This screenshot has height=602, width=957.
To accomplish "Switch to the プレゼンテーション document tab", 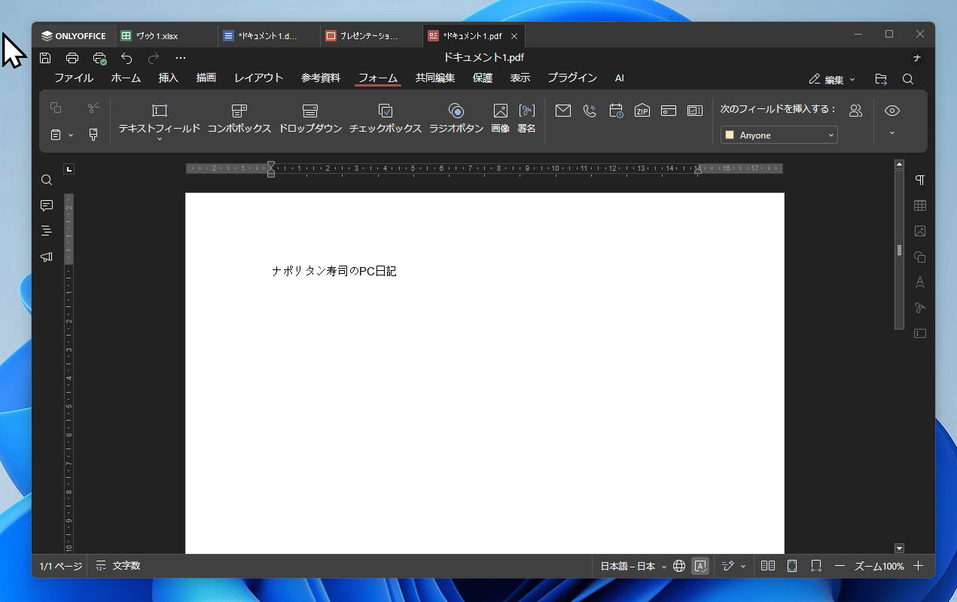I will (372, 35).
